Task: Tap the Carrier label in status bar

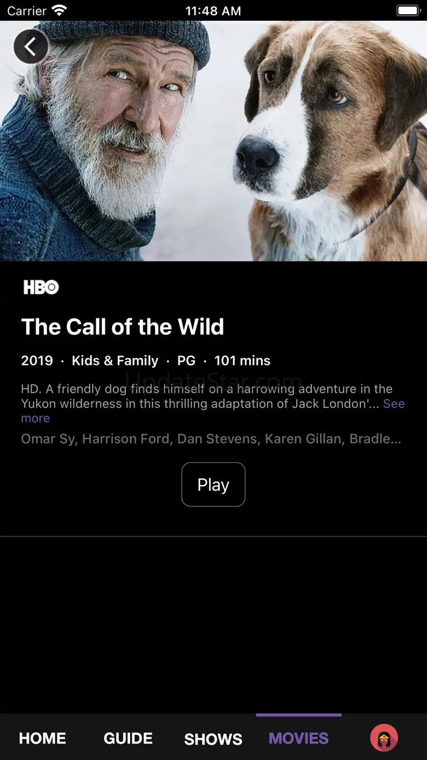Action: point(27,10)
